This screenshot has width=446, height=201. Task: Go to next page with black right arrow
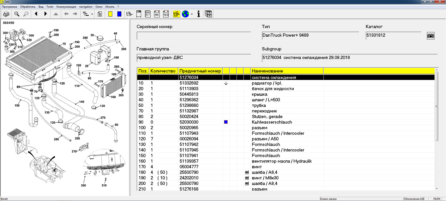point(46,14)
